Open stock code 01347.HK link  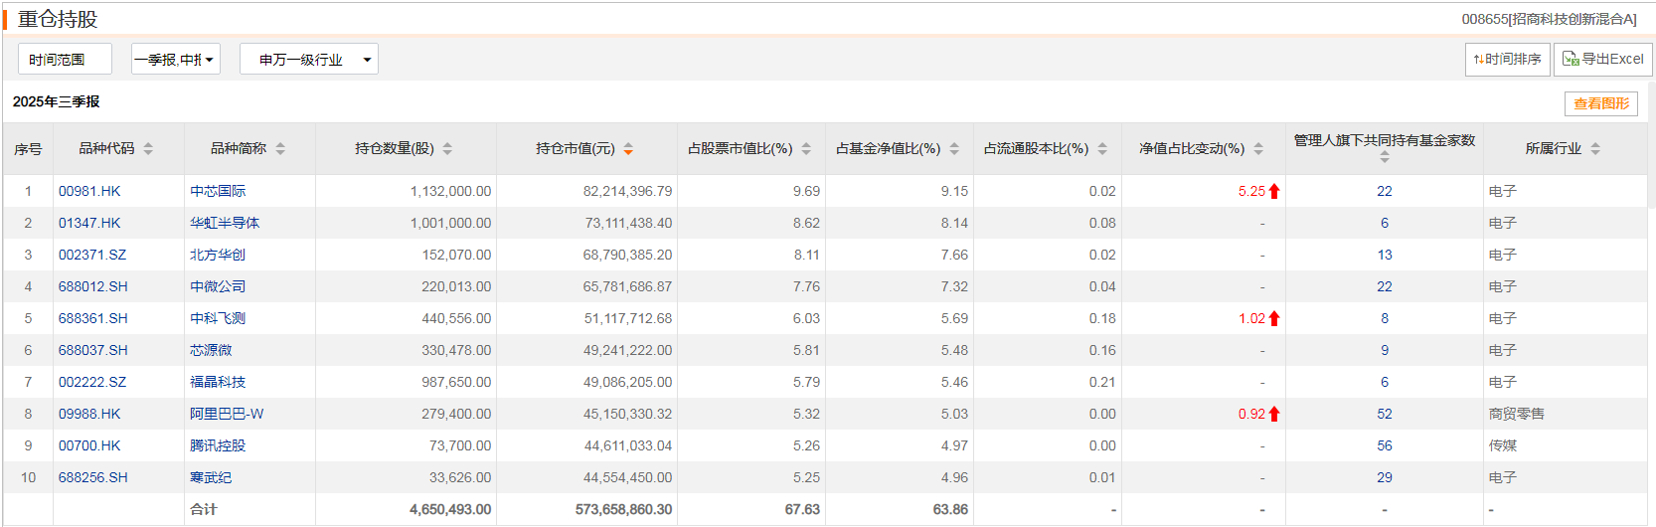[x=89, y=224]
